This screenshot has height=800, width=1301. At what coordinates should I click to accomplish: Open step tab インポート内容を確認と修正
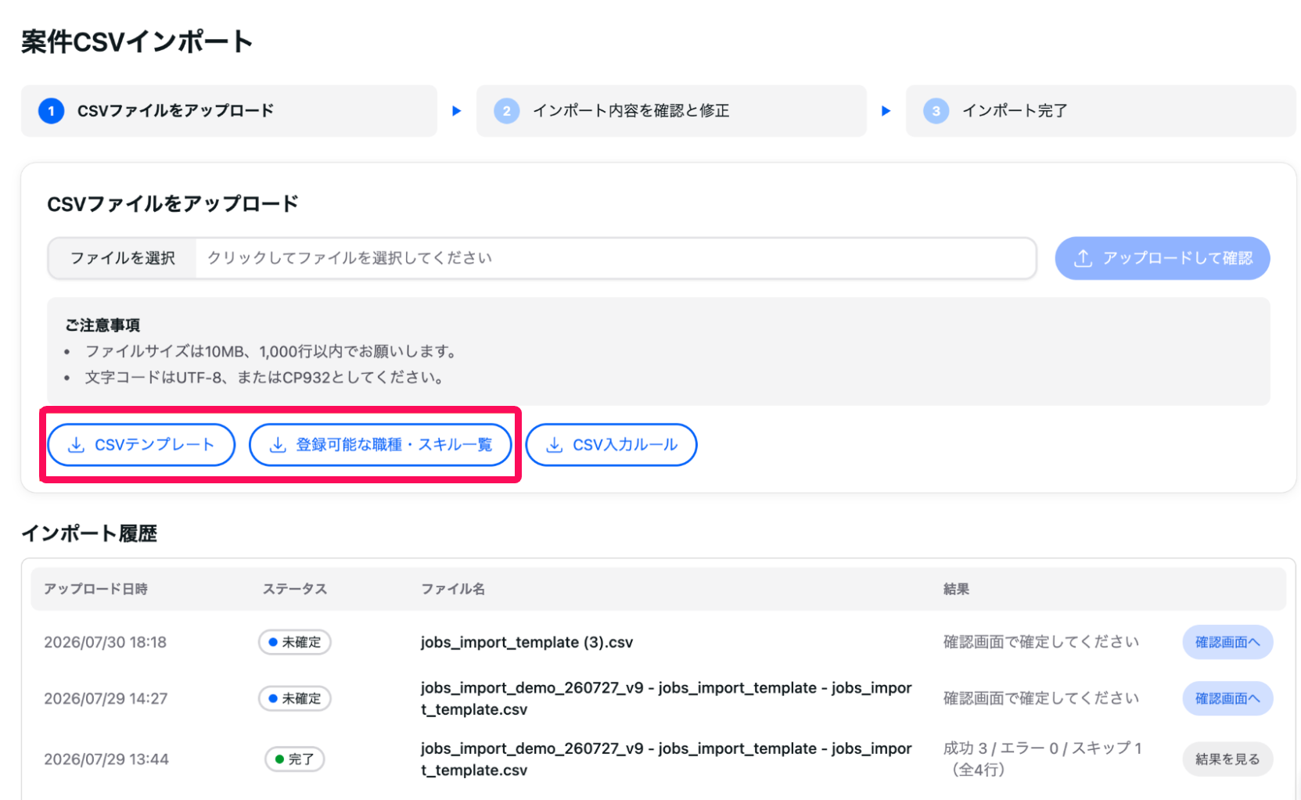coord(671,111)
